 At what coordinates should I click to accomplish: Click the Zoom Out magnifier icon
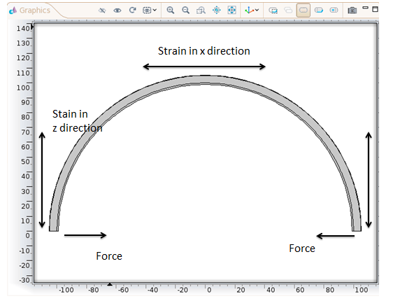186,10
